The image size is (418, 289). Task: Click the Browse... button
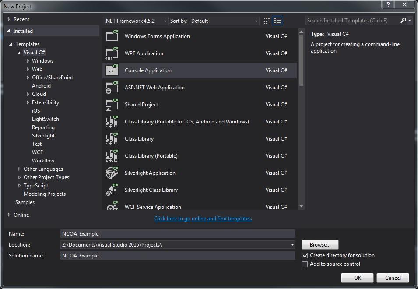pyautogui.click(x=320, y=245)
